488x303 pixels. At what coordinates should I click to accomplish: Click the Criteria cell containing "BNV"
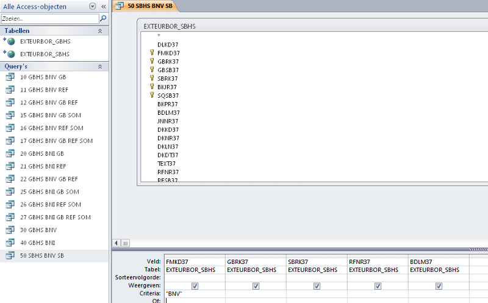[x=195, y=293]
